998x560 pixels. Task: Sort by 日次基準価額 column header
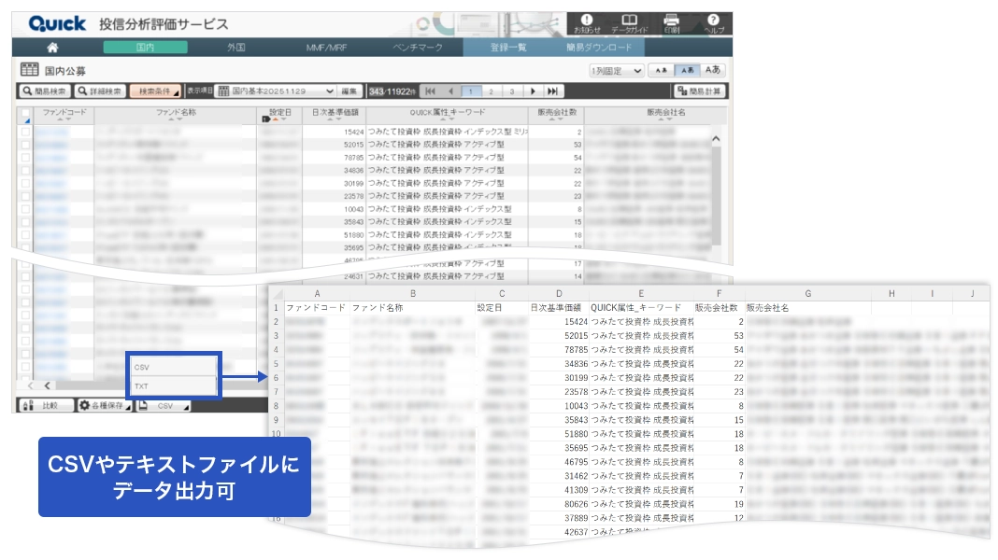click(x=335, y=115)
